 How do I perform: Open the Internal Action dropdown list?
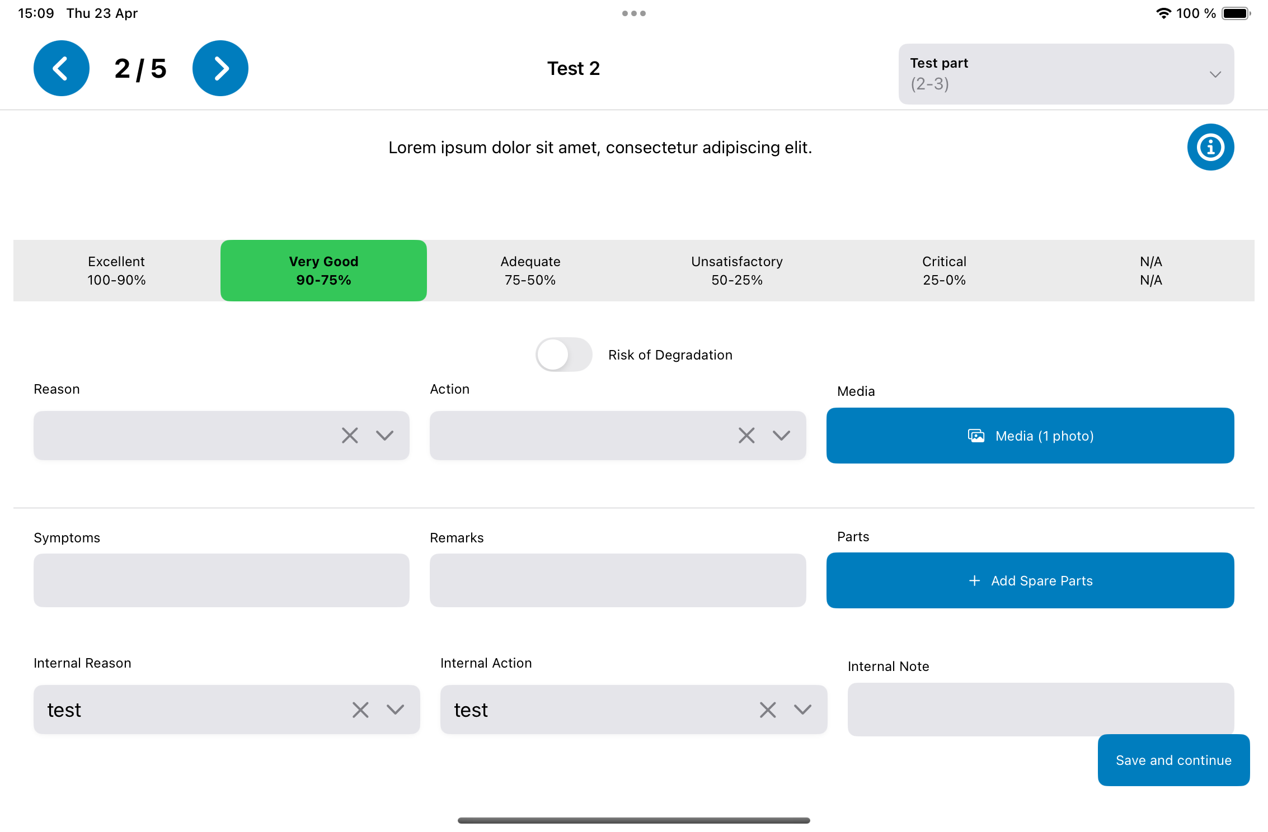(x=801, y=710)
